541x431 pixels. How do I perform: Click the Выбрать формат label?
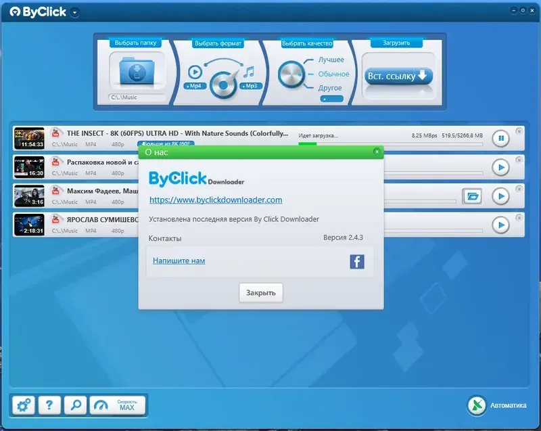pyautogui.click(x=218, y=43)
